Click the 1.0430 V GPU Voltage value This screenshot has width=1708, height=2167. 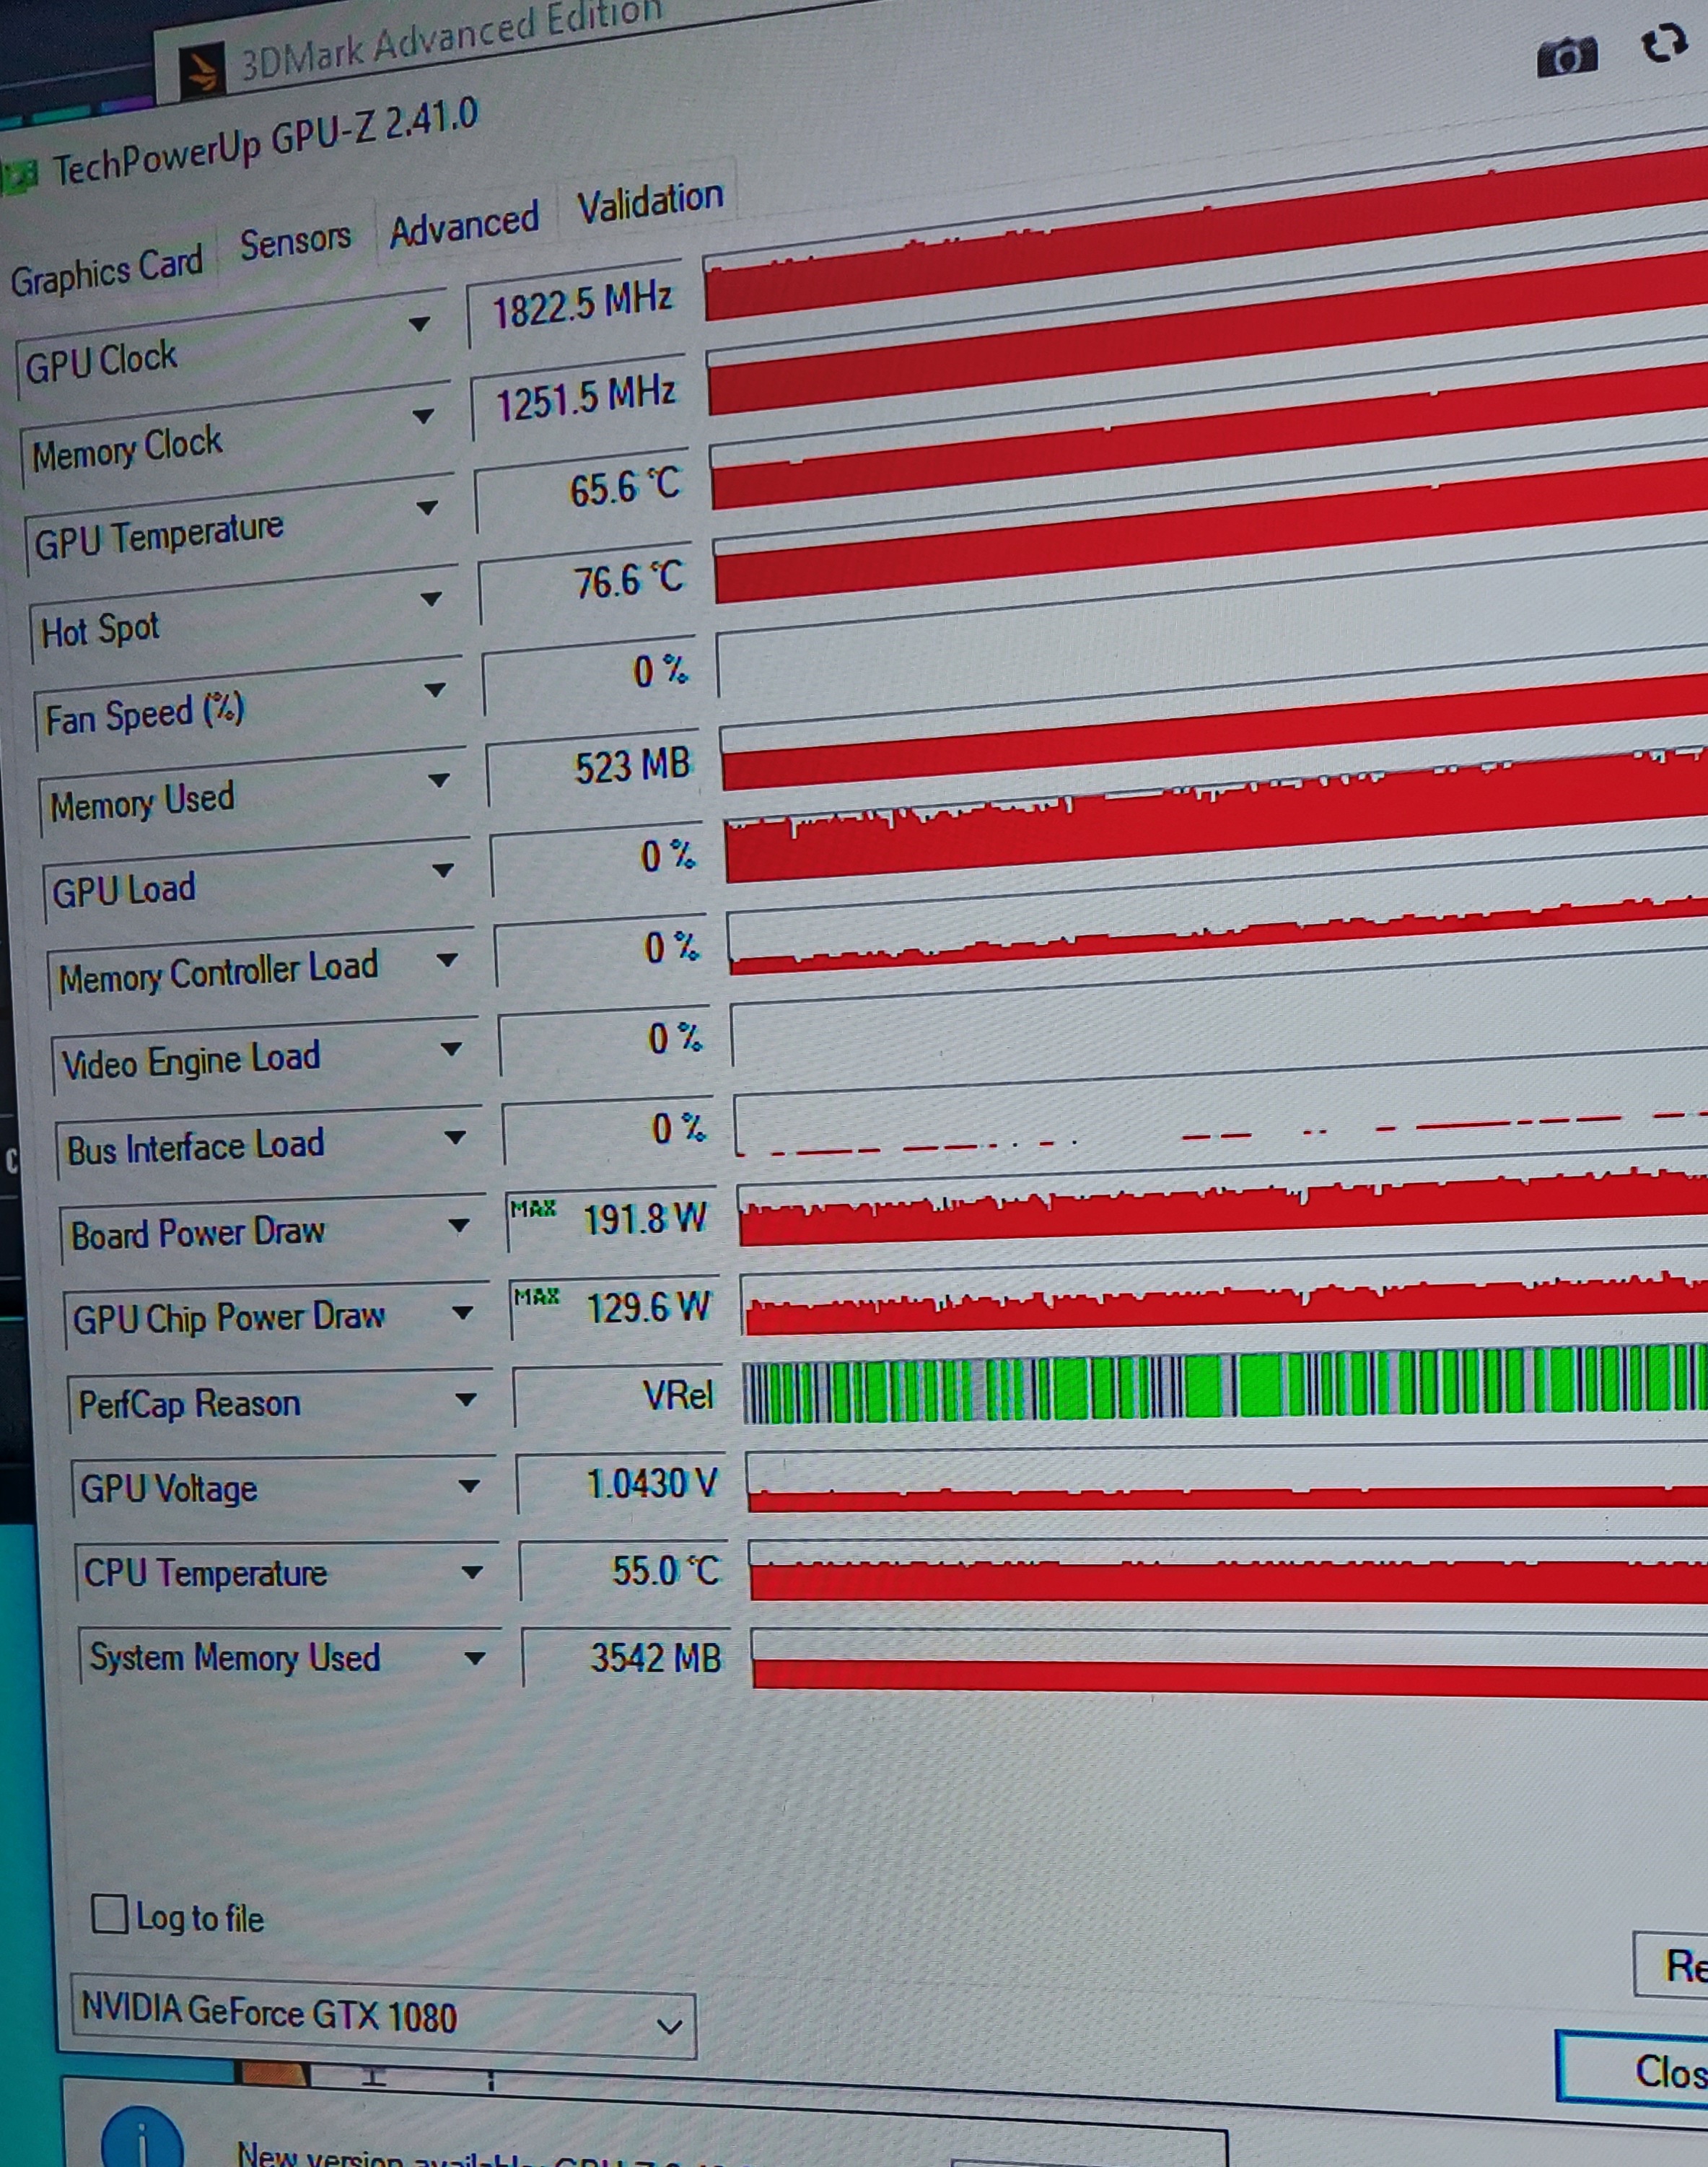point(652,1482)
